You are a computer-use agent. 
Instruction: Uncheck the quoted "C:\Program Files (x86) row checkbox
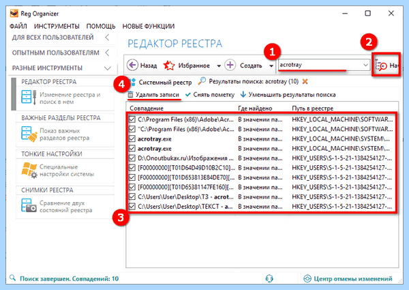click(132, 129)
